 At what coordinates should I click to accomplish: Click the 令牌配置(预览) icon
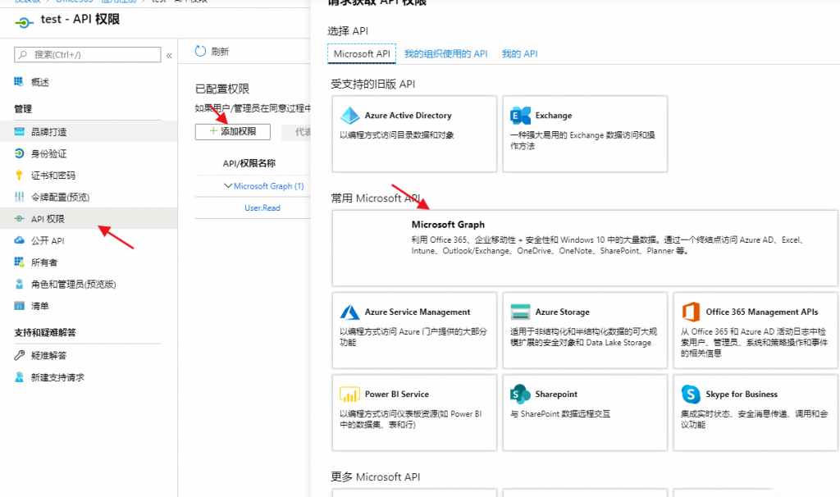pos(20,197)
